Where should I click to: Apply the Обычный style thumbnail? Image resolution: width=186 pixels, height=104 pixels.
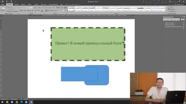pyautogui.click(x=71, y=9)
